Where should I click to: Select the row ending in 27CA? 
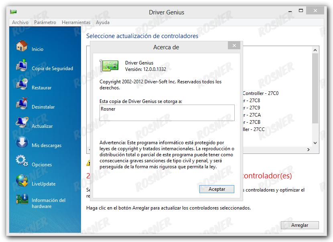click(x=252, y=115)
